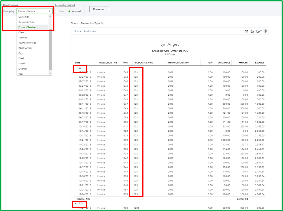
Task: Click the Run report button
Action: (x=99, y=9)
